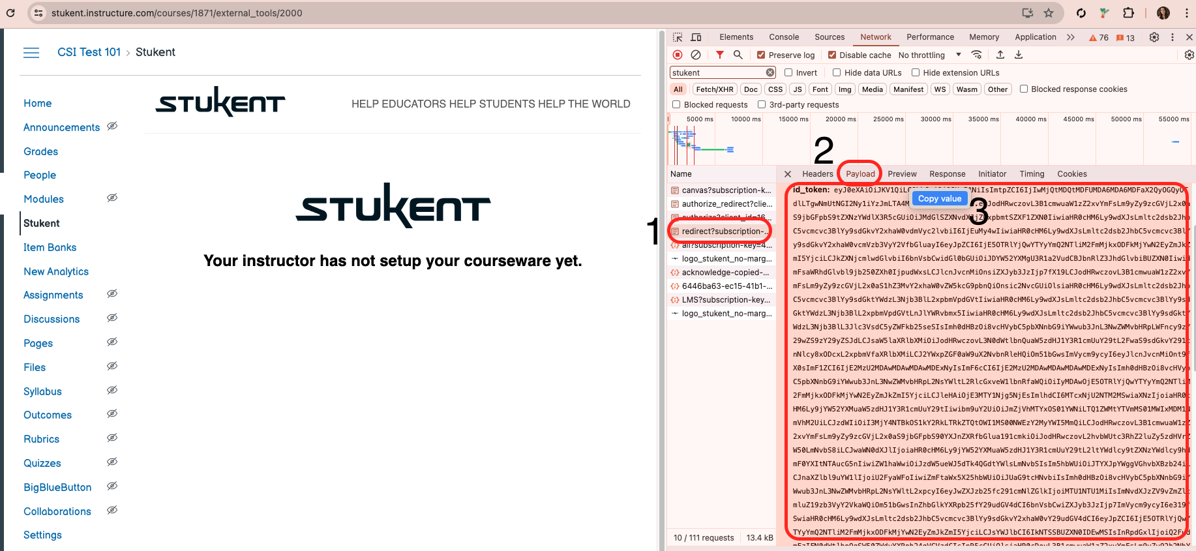
Task: Enable Hide data URLs checkbox
Action: [x=837, y=72]
